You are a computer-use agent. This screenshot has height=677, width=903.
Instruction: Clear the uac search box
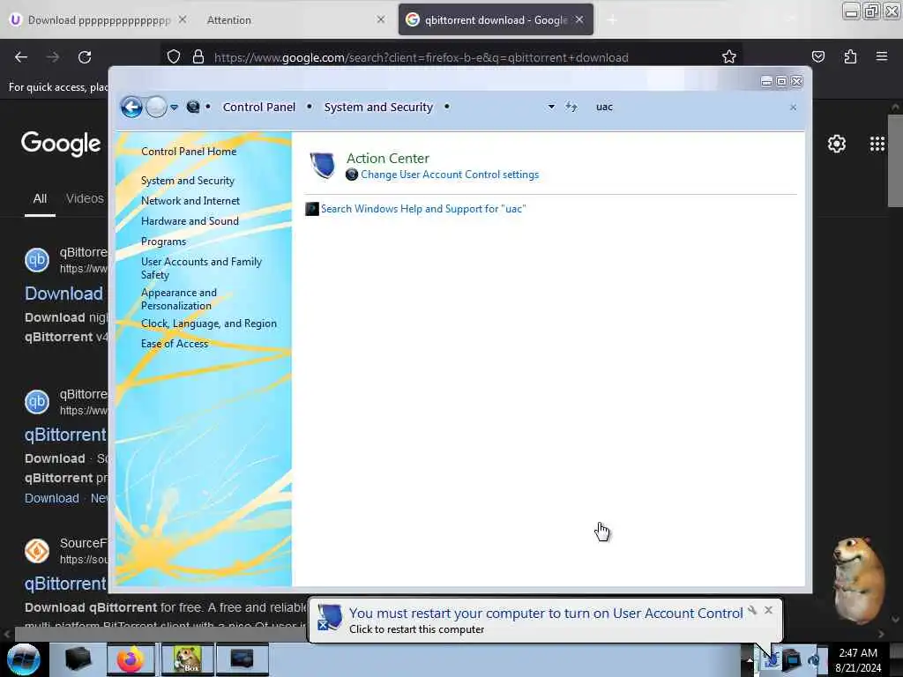click(793, 108)
